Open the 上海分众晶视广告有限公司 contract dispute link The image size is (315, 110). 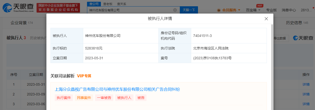click(x=117, y=89)
